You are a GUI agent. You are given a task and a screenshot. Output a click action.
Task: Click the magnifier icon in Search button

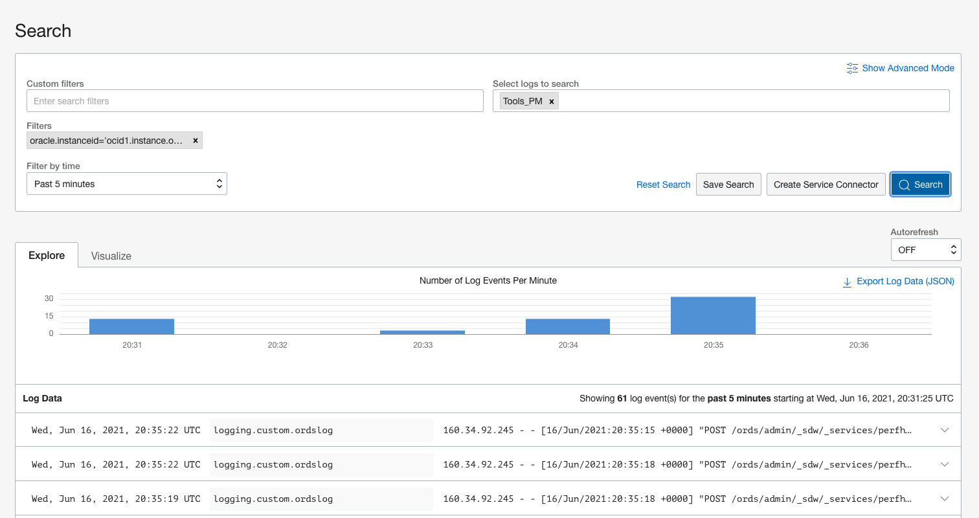coord(904,185)
